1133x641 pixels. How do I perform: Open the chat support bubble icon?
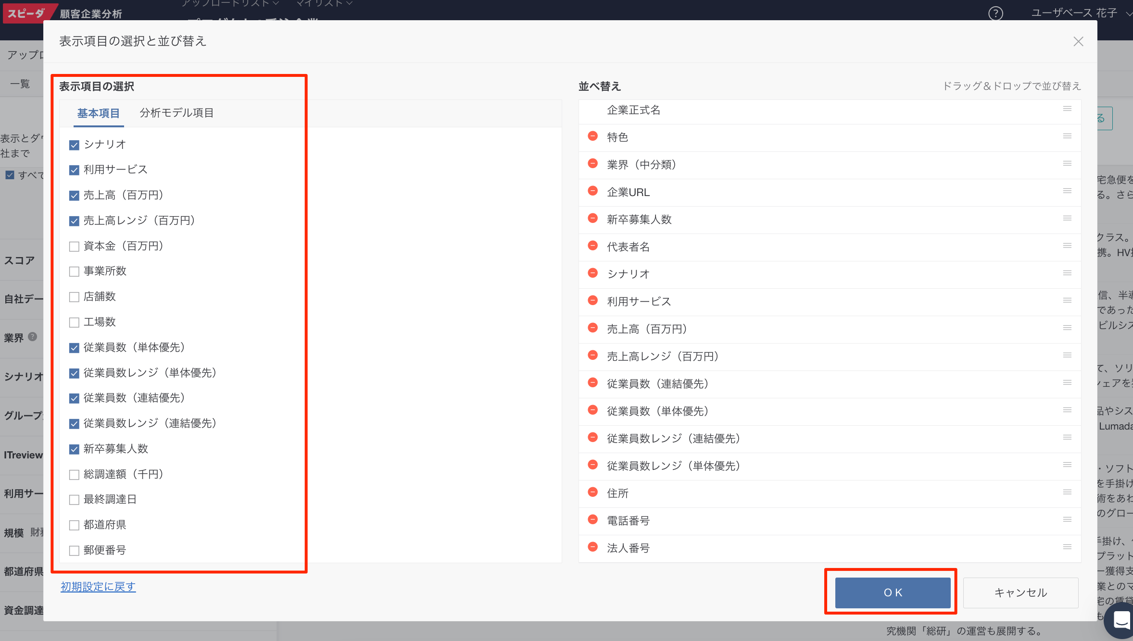click(1120, 620)
